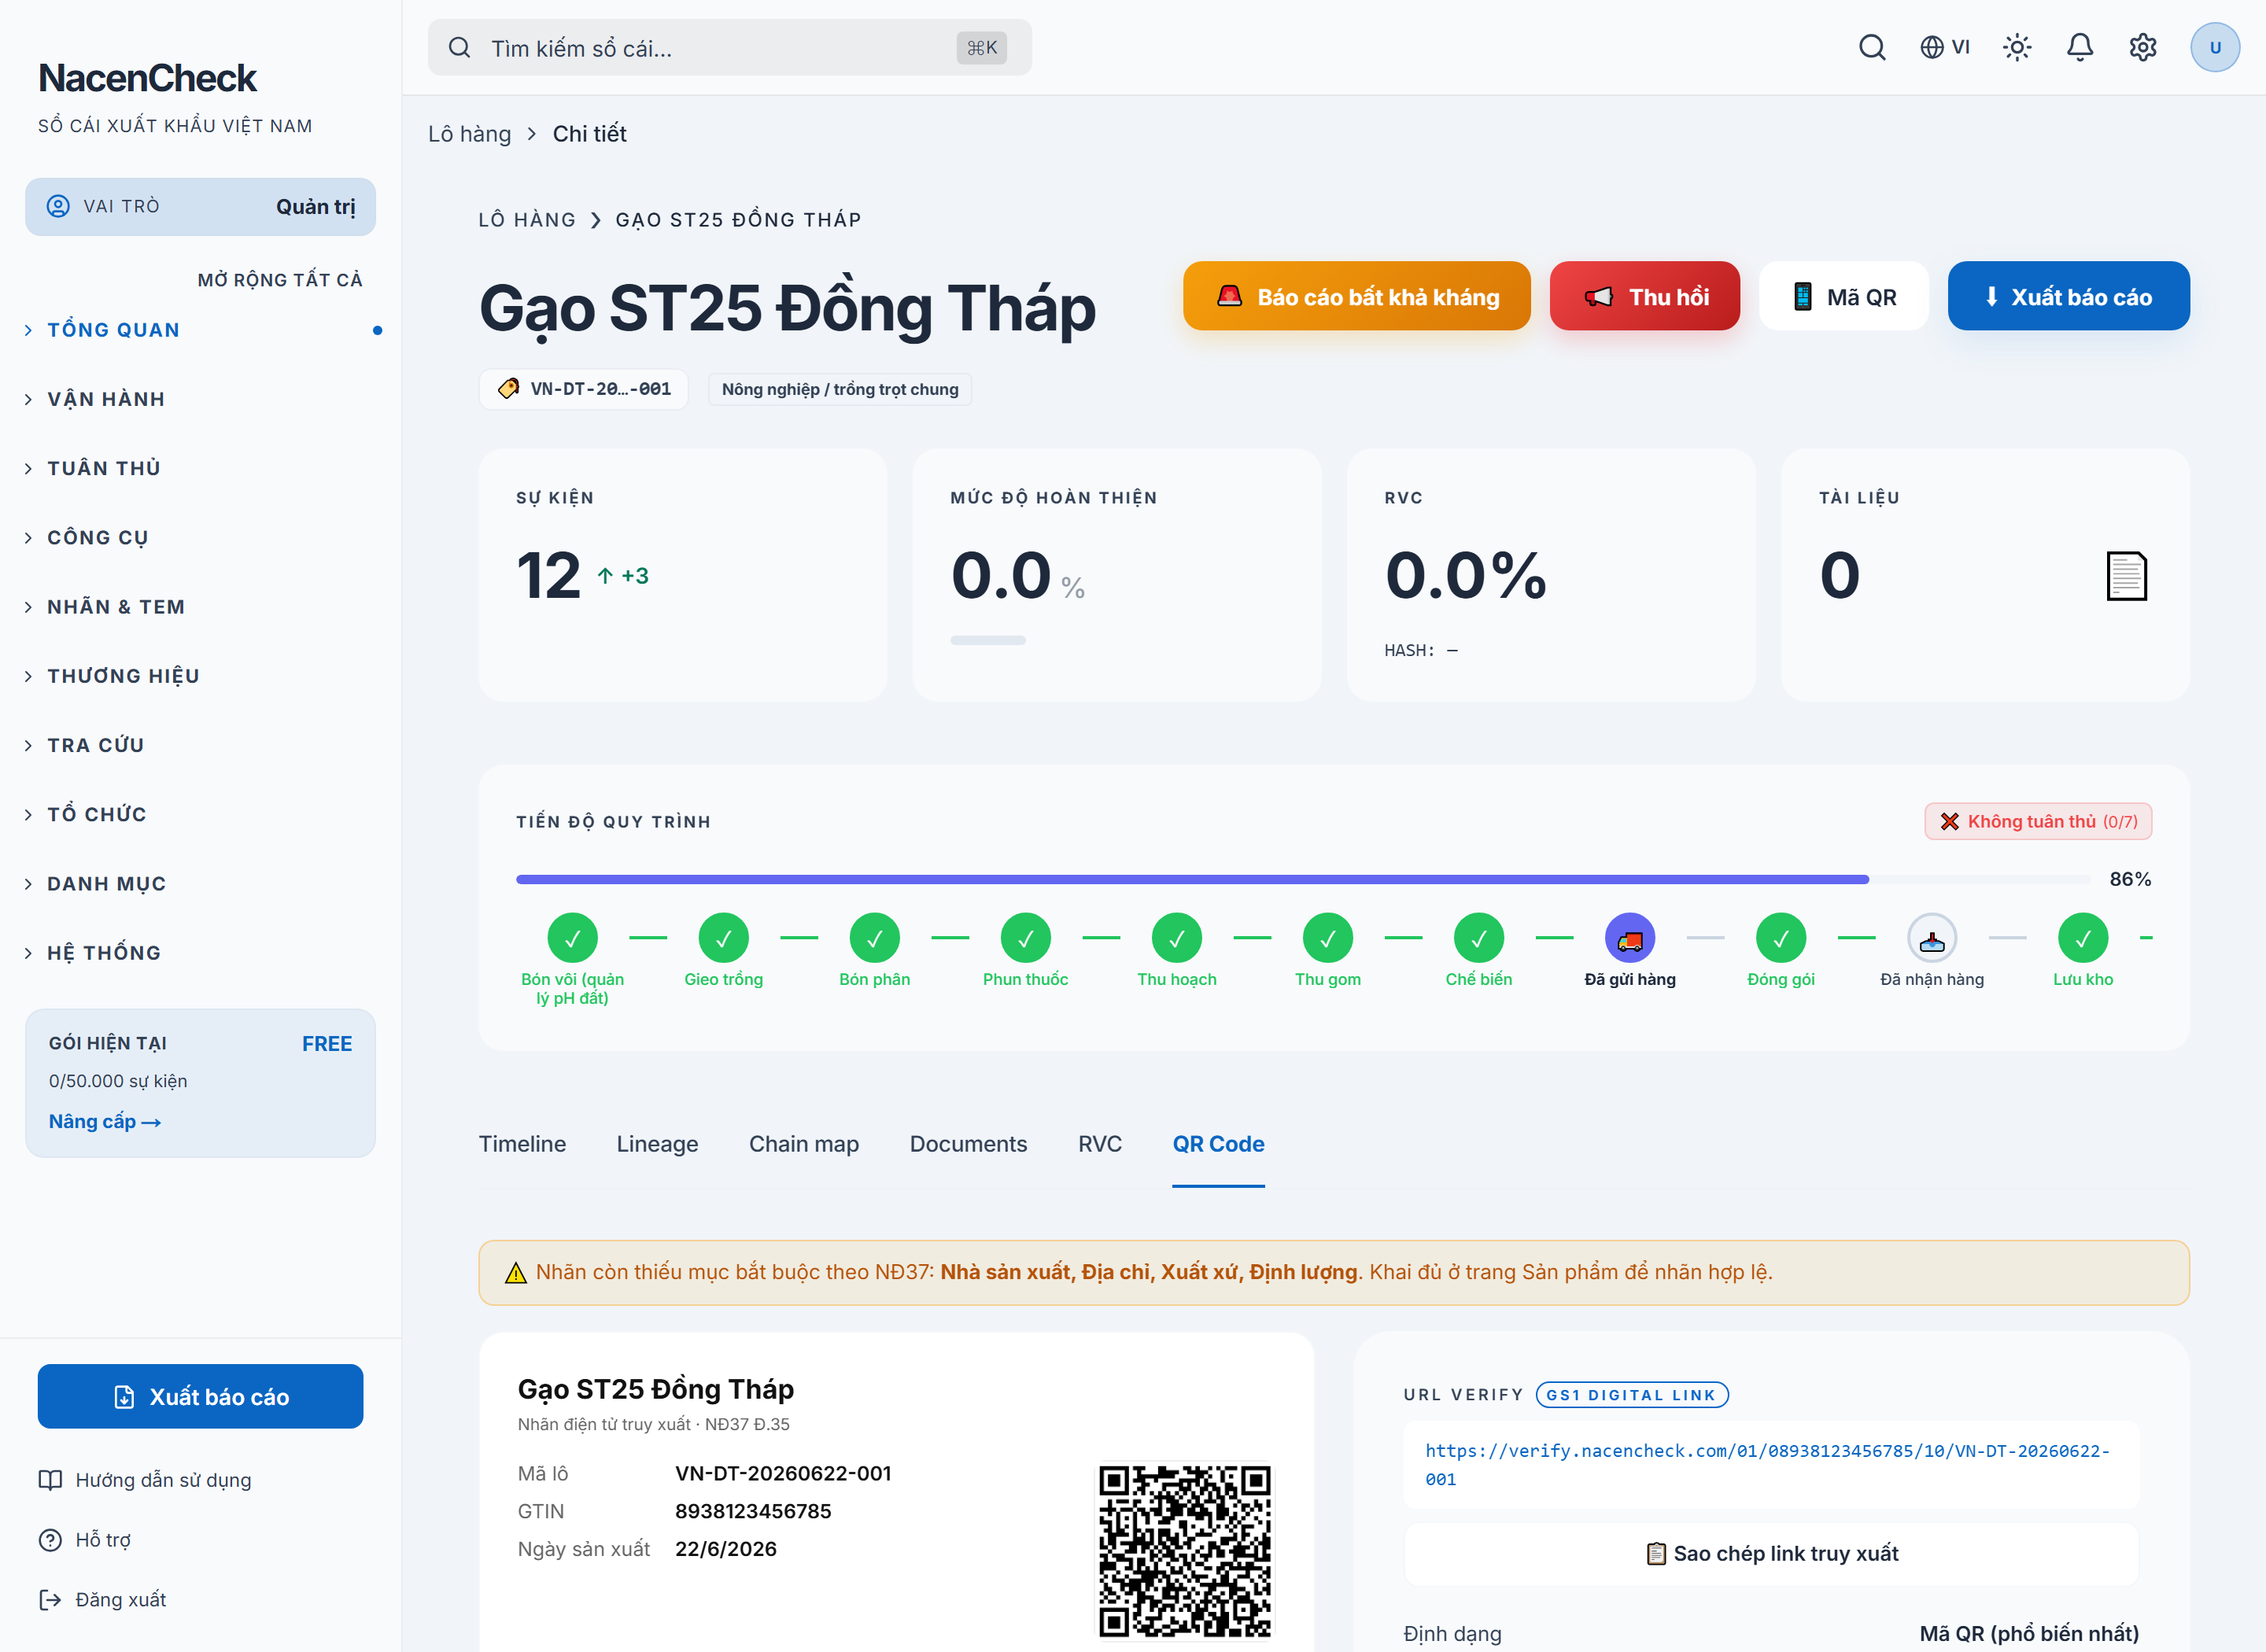
Task: Click the Đã nhận hàng step icon
Action: point(1932,938)
